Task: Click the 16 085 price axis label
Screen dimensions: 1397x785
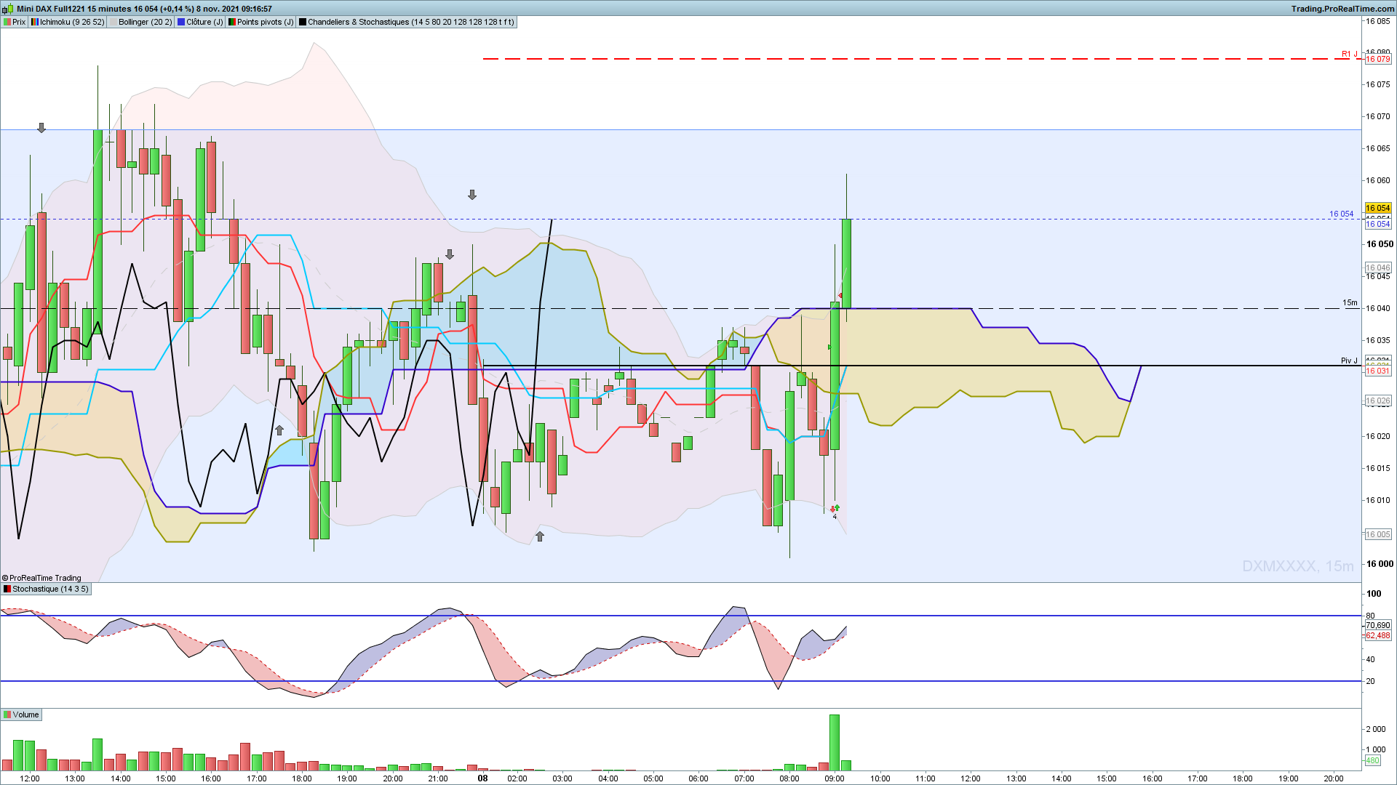Action: [1378, 21]
